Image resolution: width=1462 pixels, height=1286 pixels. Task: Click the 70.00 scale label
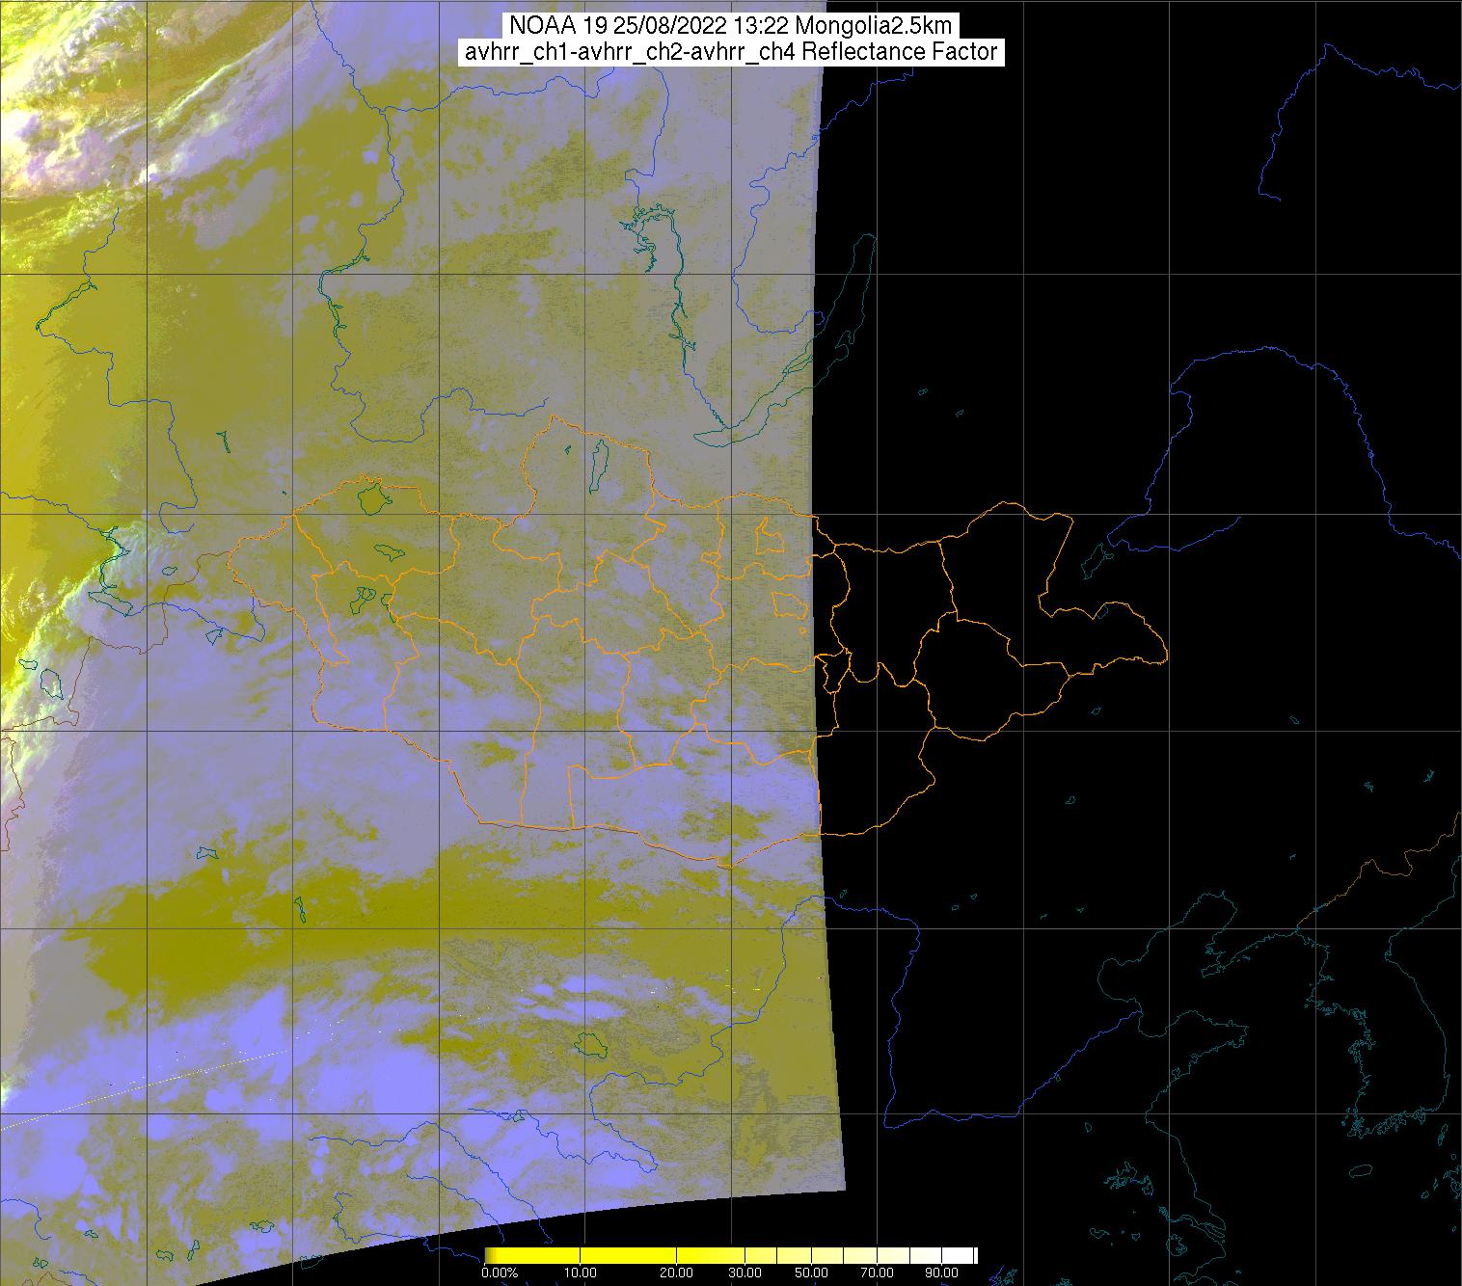878,1273
